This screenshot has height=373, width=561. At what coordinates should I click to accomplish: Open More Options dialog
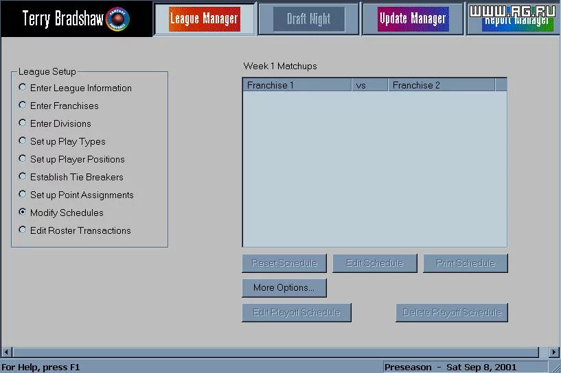tap(284, 288)
